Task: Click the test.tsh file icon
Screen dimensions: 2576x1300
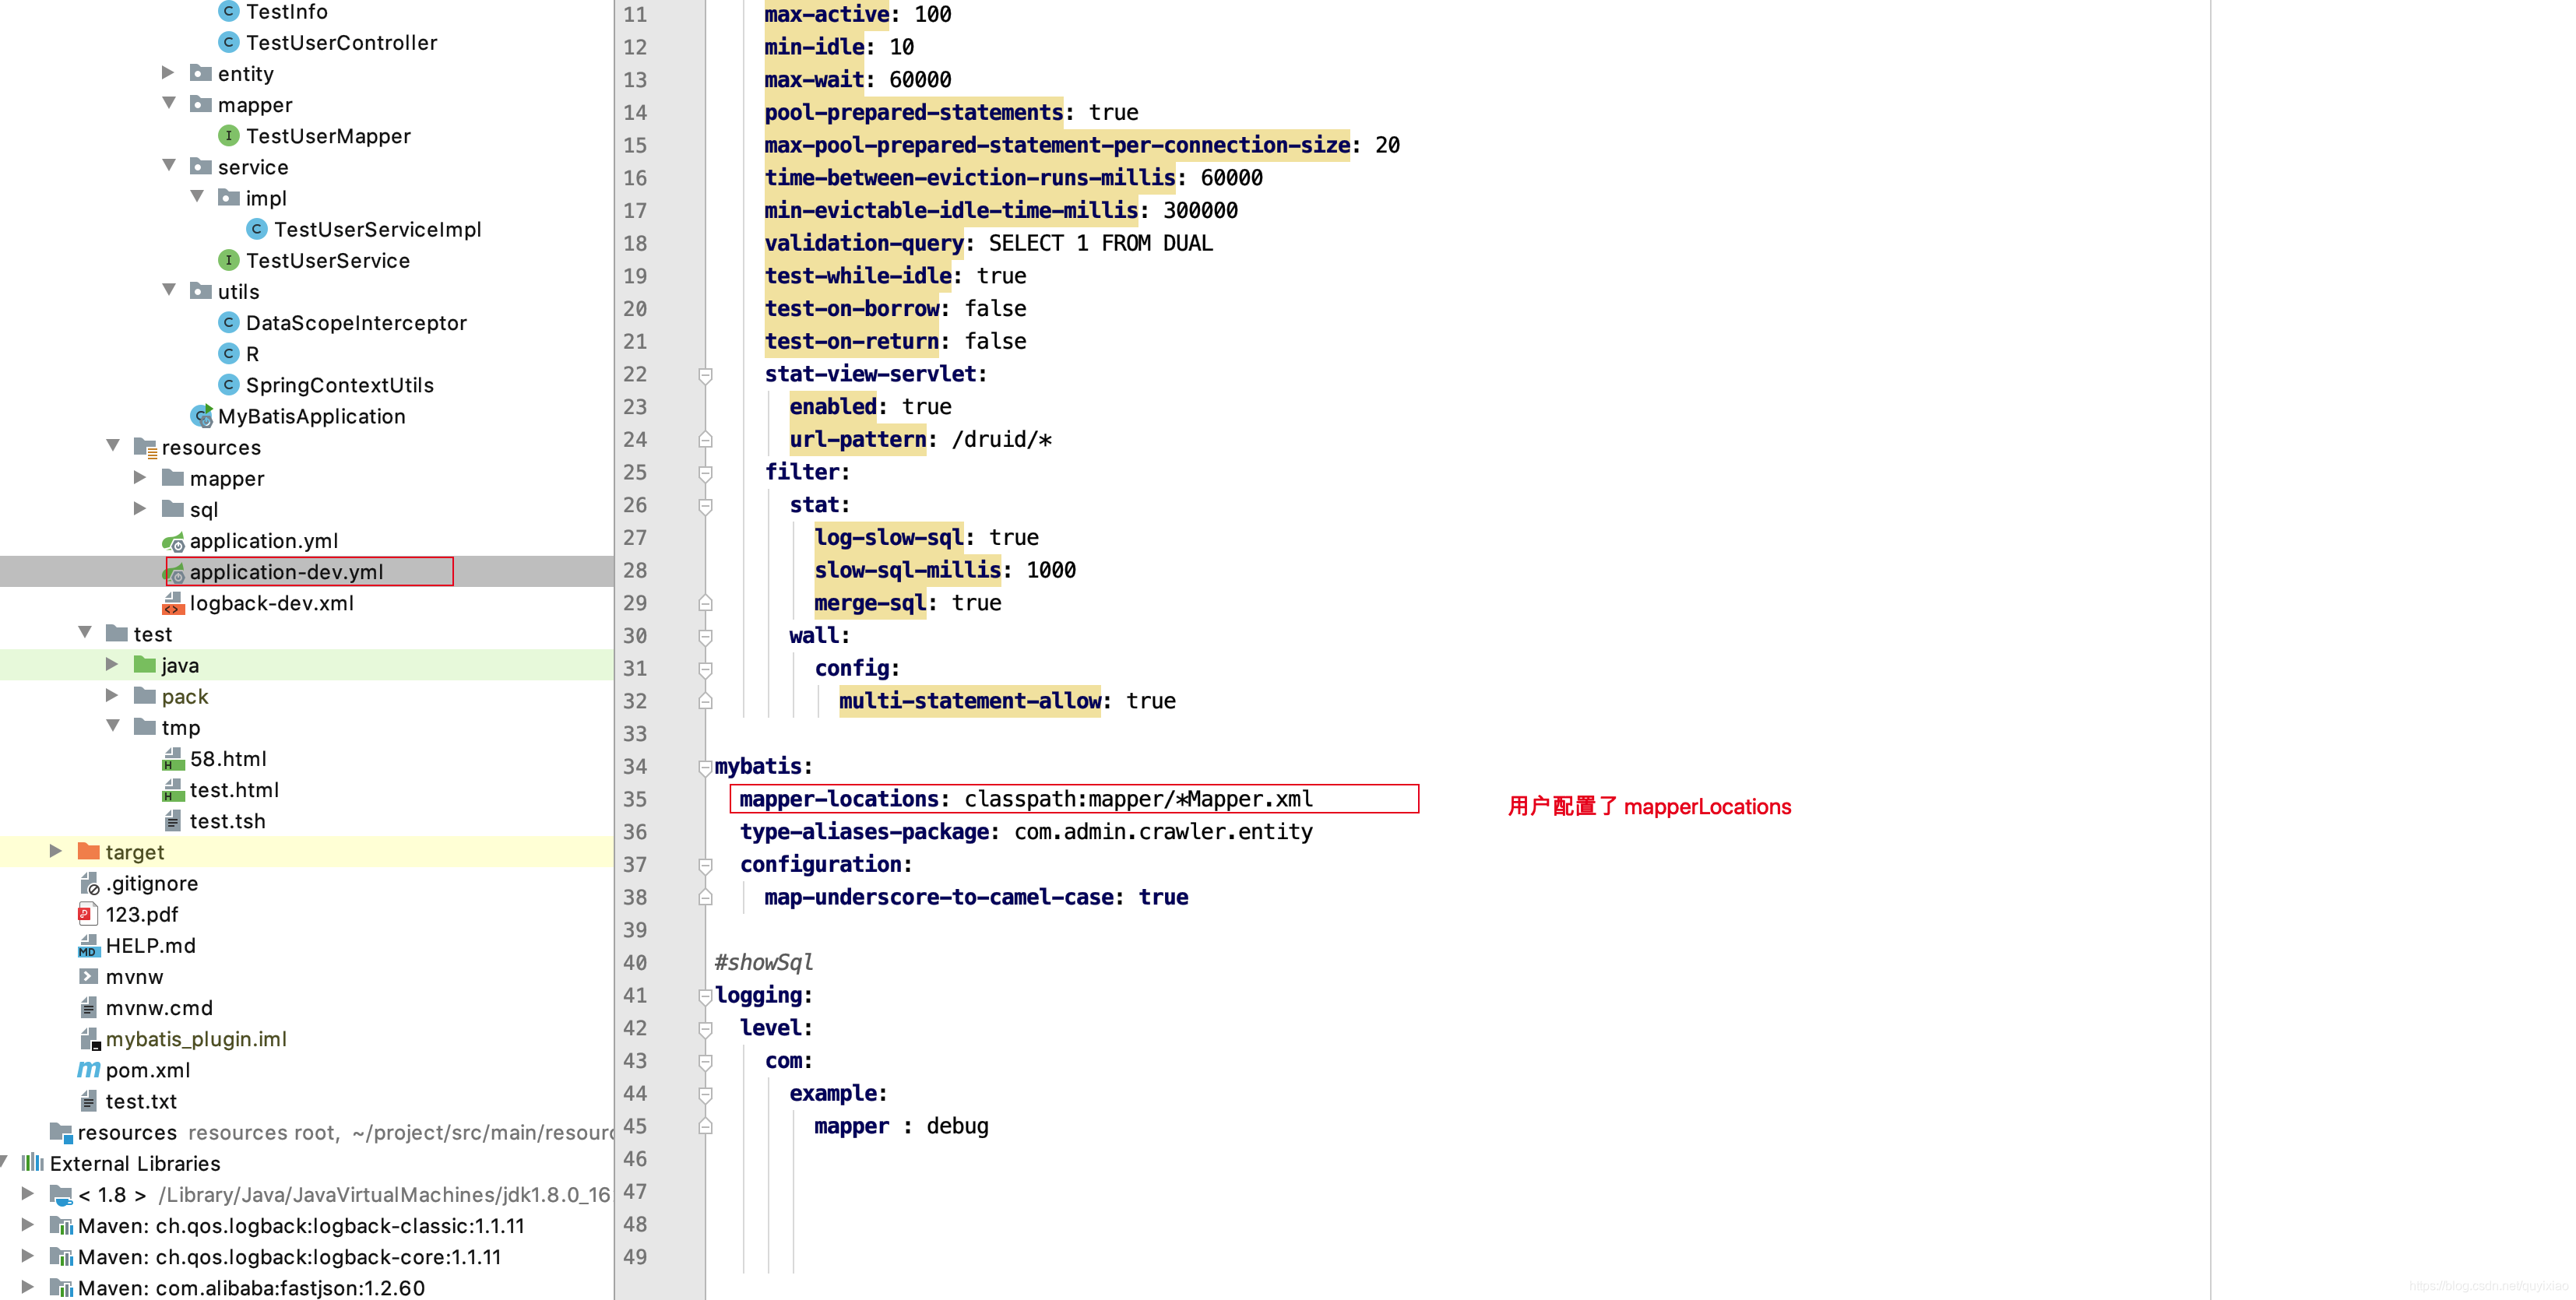Action: 173,821
